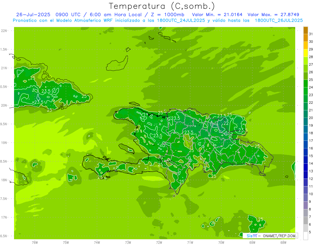Click the yellow swatch between 28 and 29

[306, 53]
